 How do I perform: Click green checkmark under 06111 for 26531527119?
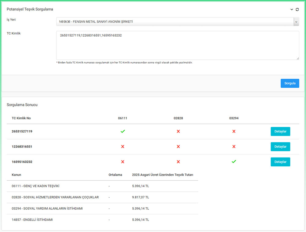[x=123, y=131]
